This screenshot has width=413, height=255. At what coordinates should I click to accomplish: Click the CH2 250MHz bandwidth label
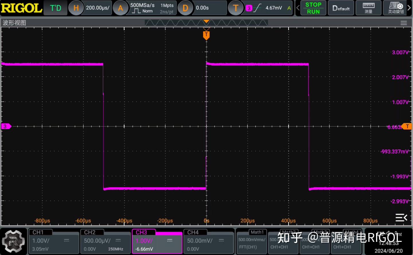pyautogui.click(x=116, y=249)
